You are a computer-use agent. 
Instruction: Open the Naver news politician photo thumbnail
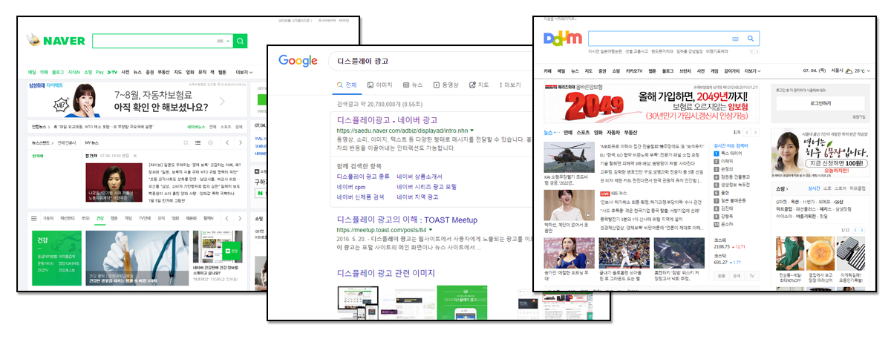coord(114,182)
